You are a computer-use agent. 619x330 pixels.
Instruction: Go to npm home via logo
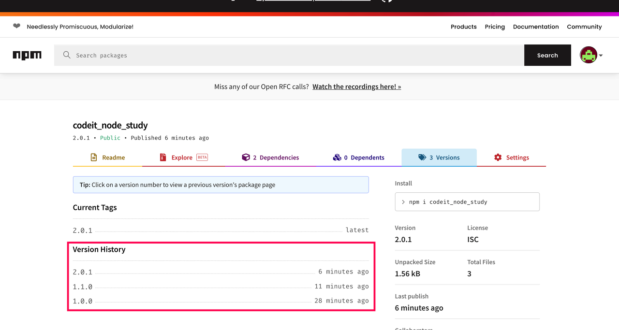click(27, 55)
